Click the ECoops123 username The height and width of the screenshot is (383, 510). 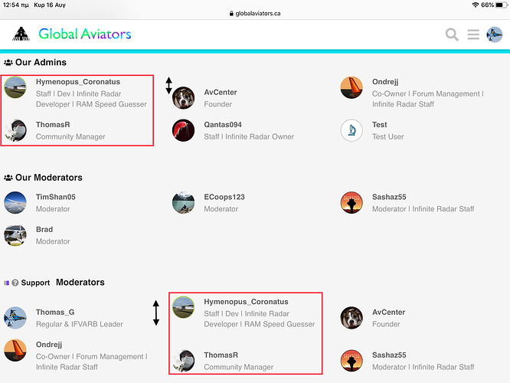pyautogui.click(x=224, y=197)
